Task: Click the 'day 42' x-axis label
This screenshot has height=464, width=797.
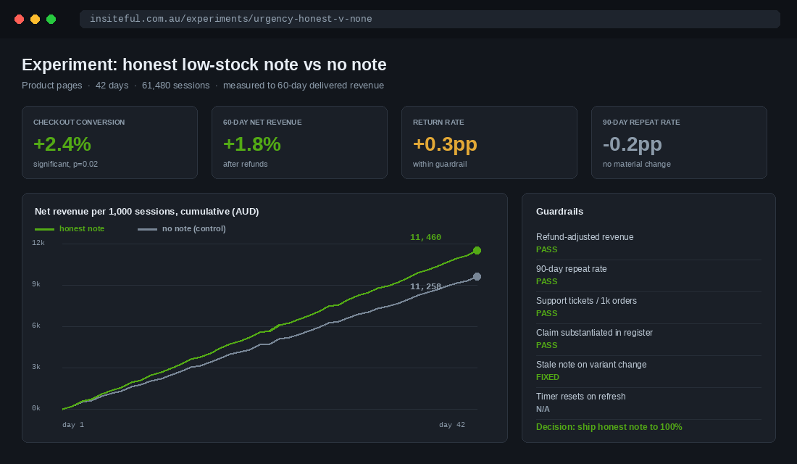Action: coord(452,424)
